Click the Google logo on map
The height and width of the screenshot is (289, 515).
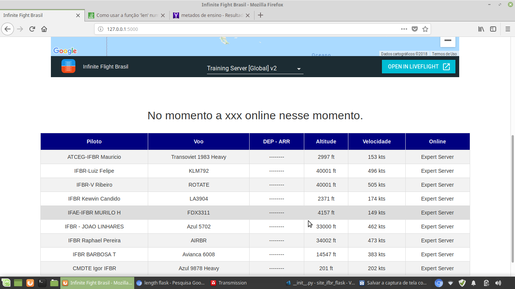coord(65,51)
